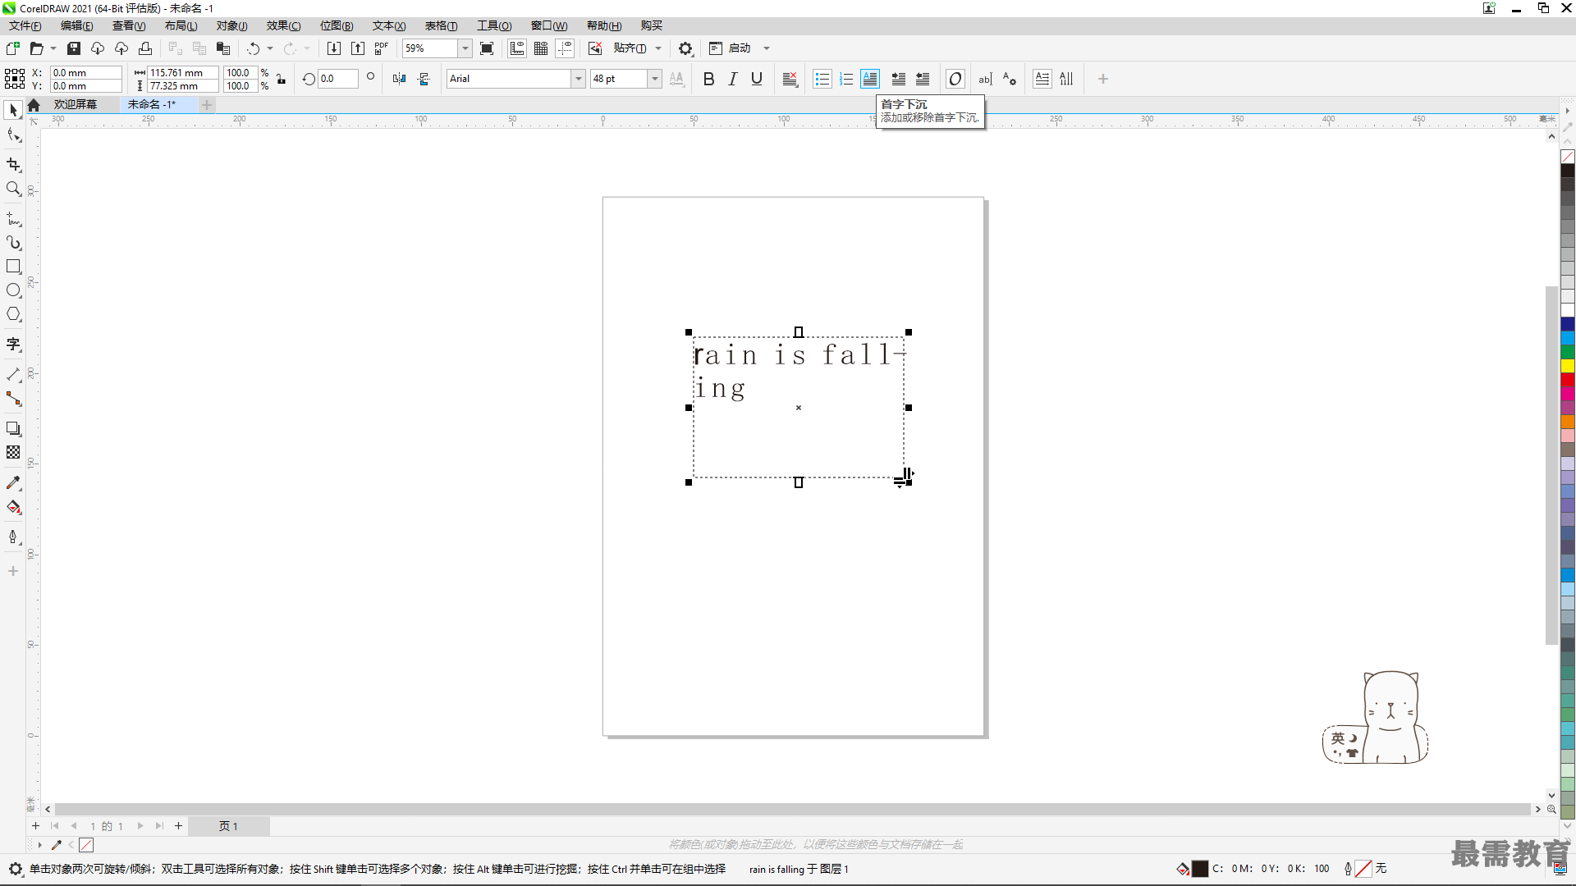Select the Interactive Fill tool
This screenshot has height=886, width=1576.
(13, 507)
